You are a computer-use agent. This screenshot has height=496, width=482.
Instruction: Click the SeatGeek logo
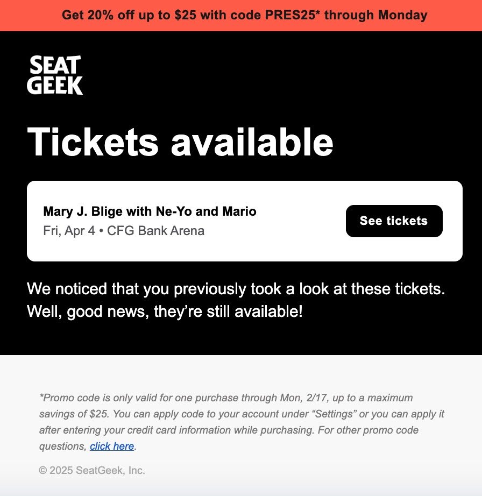click(x=56, y=75)
